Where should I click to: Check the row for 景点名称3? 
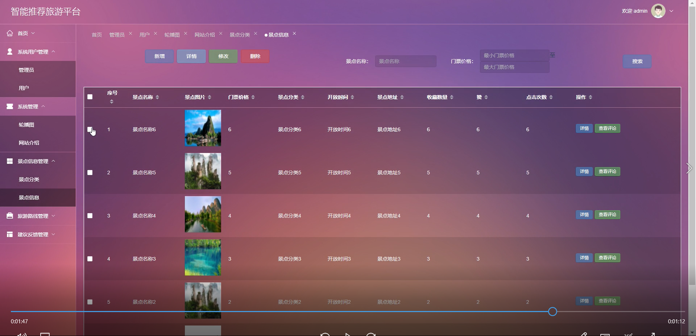[x=90, y=259]
